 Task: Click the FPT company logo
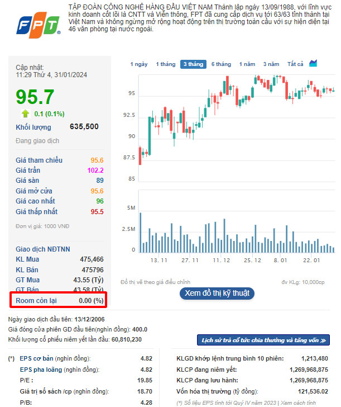point(39,25)
